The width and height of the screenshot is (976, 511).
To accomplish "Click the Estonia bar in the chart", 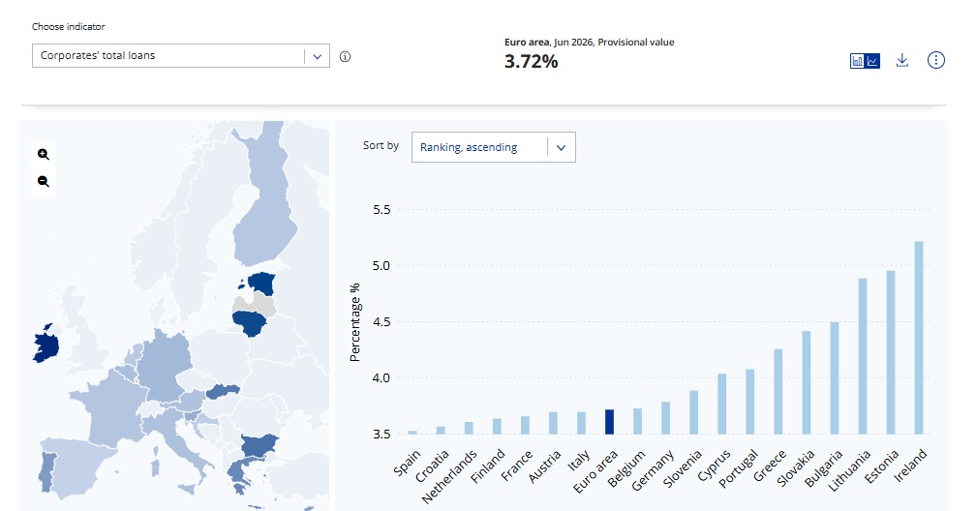I will pyautogui.click(x=890, y=352).
